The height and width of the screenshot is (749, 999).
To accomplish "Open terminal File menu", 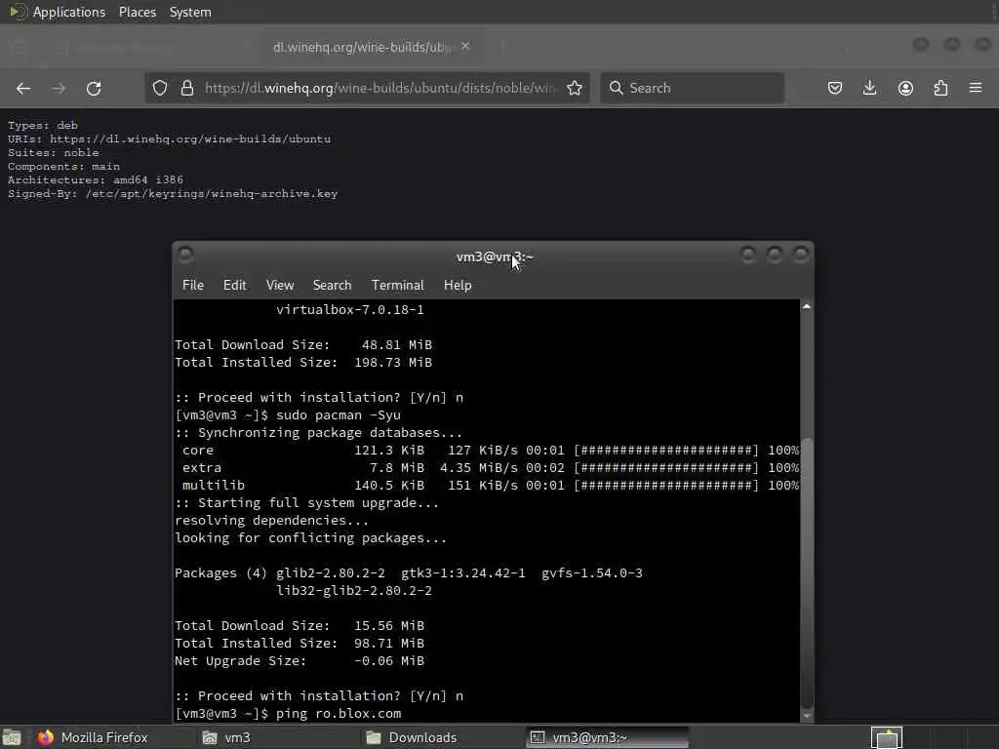I will [193, 285].
